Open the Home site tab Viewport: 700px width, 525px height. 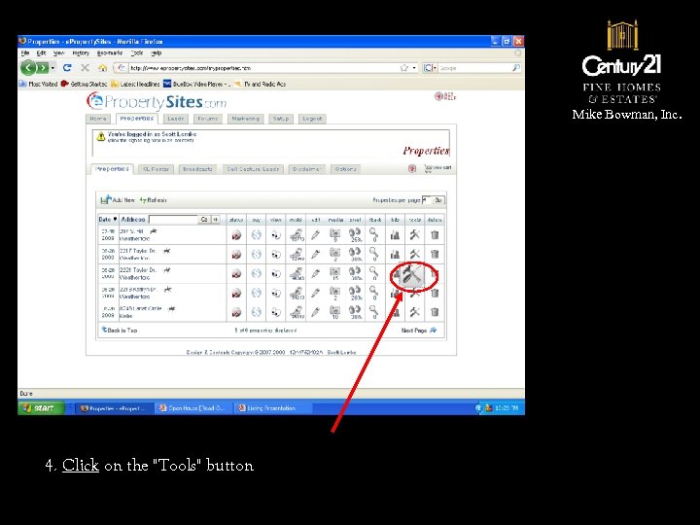coord(98,119)
